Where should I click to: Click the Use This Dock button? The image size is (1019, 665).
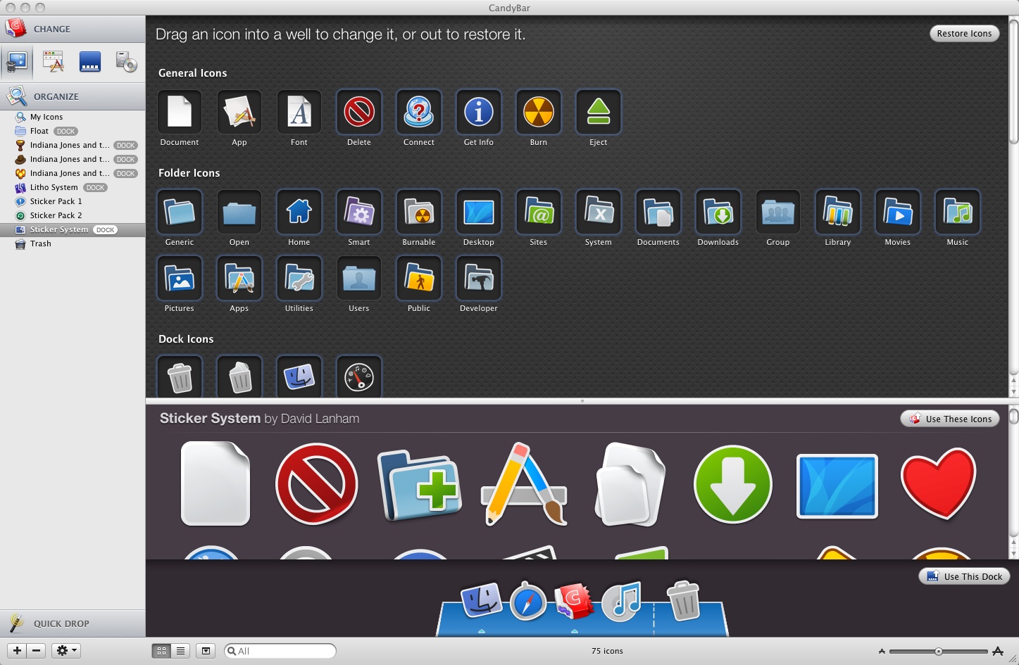tap(964, 576)
